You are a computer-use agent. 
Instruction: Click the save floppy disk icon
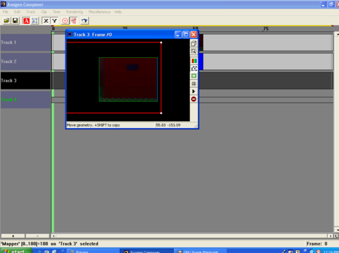tap(15, 21)
